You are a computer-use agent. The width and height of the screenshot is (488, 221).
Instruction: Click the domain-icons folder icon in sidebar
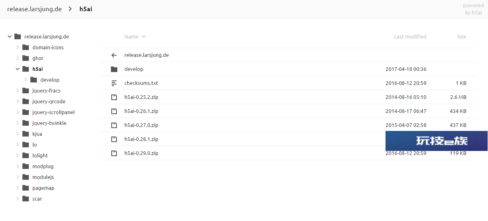pyautogui.click(x=26, y=47)
